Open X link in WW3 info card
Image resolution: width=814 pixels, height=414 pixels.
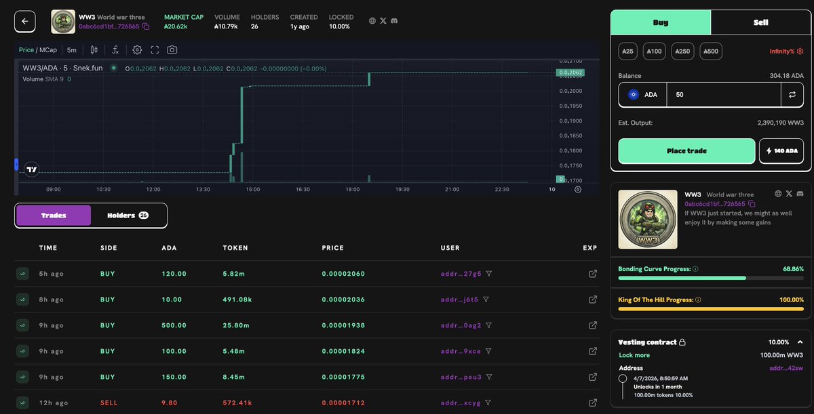[x=789, y=194]
